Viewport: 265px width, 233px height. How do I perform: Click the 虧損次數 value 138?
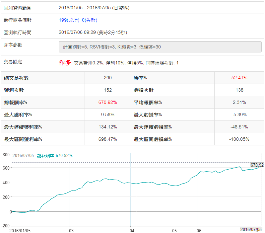239,90
